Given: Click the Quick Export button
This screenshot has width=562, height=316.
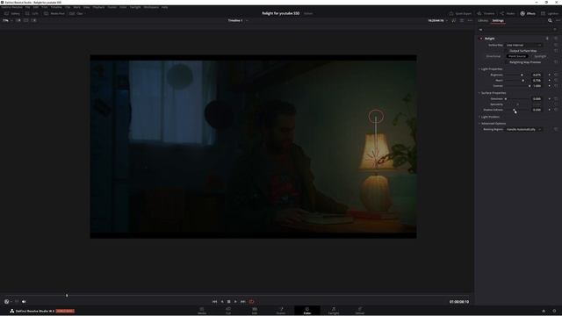Looking at the screenshot, I should click(460, 14).
